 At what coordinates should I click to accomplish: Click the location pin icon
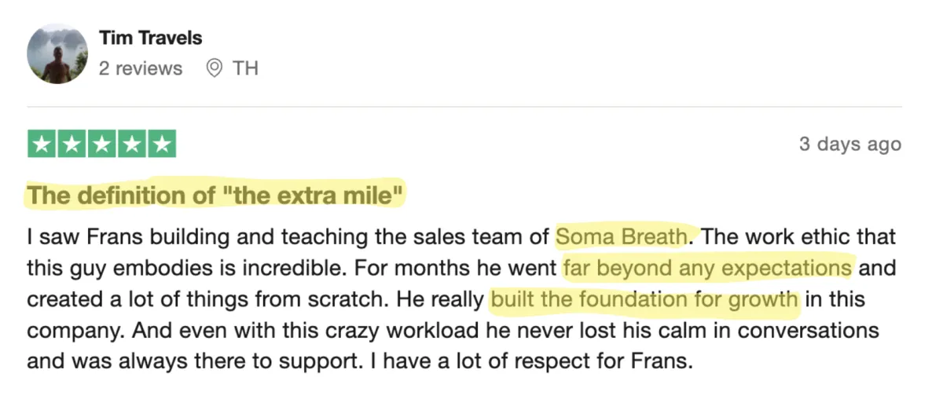click(x=213, y=68)
